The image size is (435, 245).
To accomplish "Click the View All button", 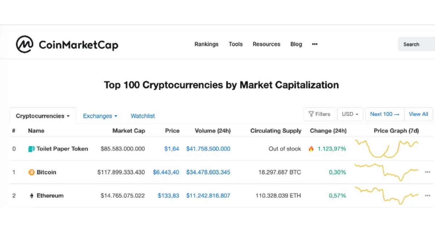I will pos(419,114).
